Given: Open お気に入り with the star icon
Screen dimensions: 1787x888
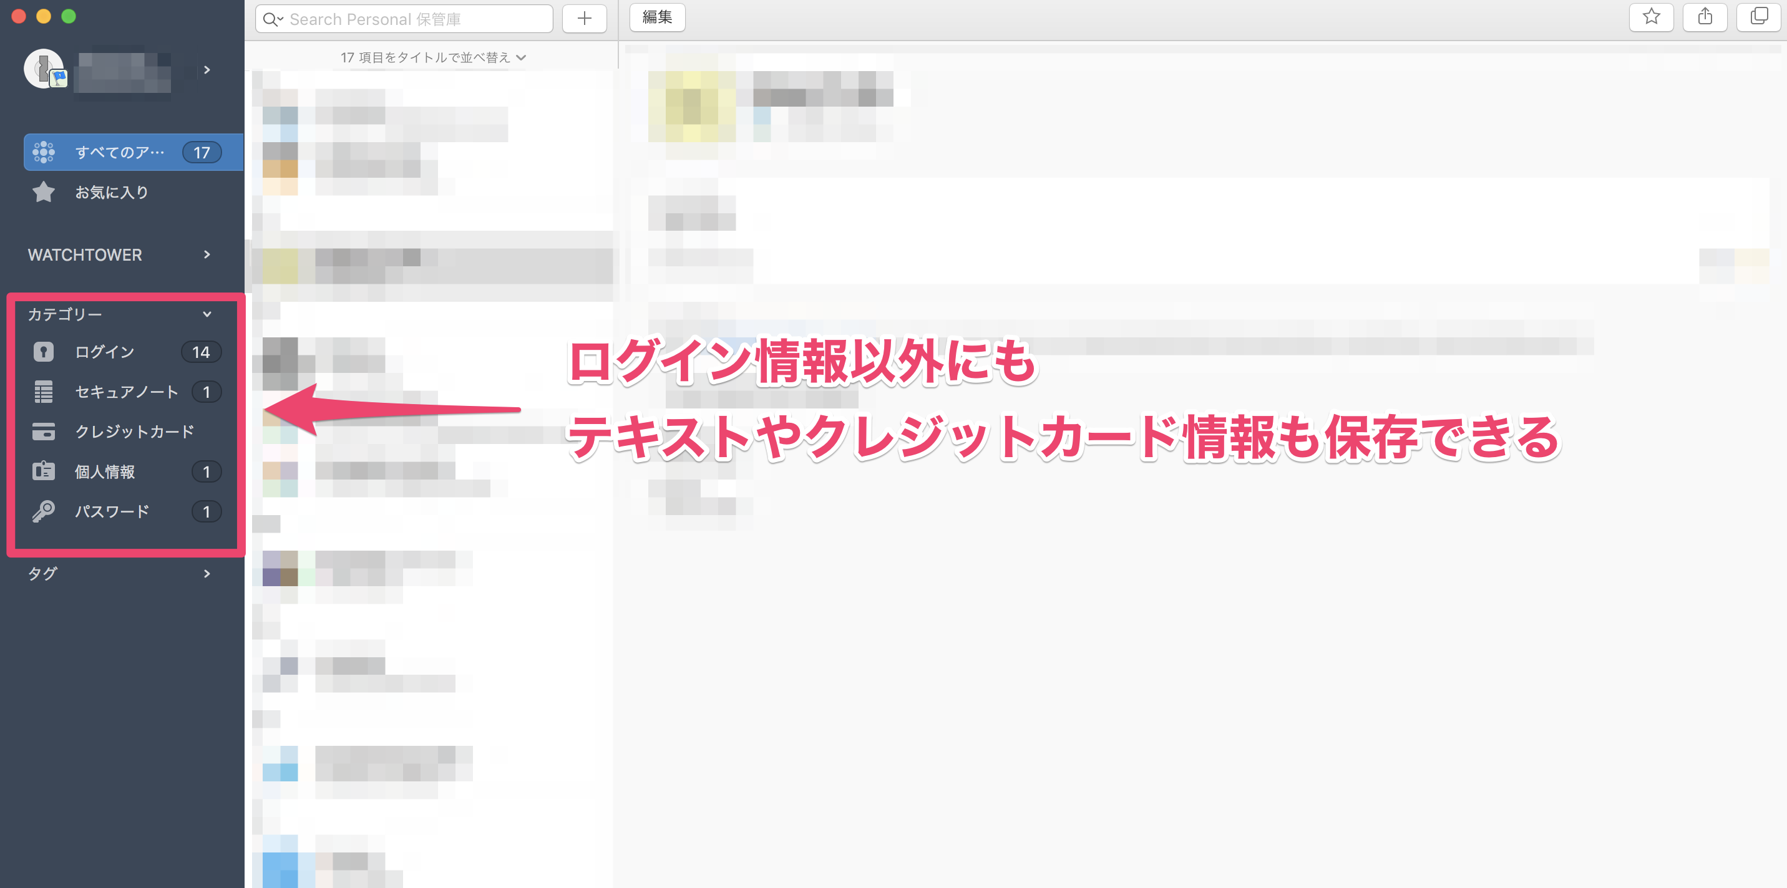Looking at the screenshot, I should pyautogui.click(x=43, y=192).
